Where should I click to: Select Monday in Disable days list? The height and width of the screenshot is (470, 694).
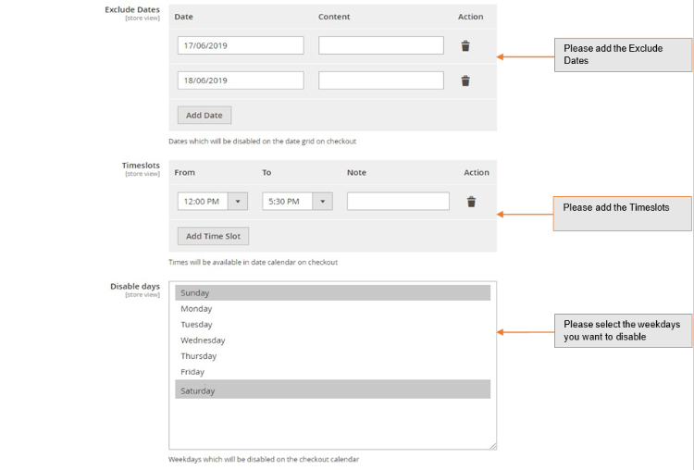[x=332, y=309]
